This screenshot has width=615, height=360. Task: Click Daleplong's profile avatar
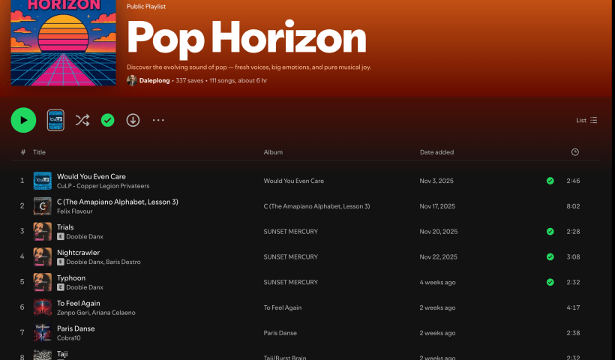pos(131,80)
